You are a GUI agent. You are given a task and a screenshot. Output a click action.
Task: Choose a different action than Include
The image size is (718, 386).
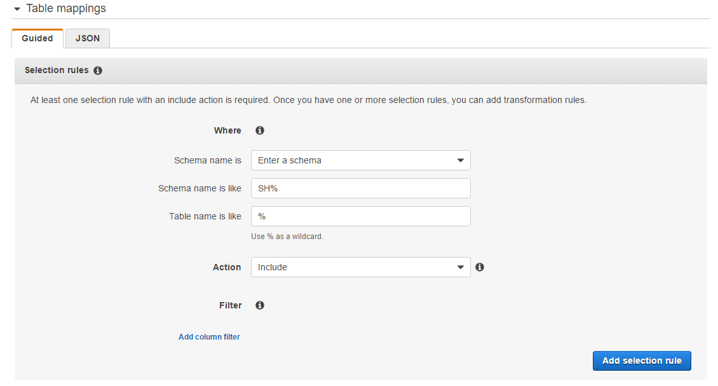[360, 266]
